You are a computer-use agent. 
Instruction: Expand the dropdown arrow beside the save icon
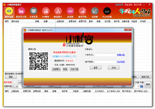pyautogui.click(x=138, y=86)
